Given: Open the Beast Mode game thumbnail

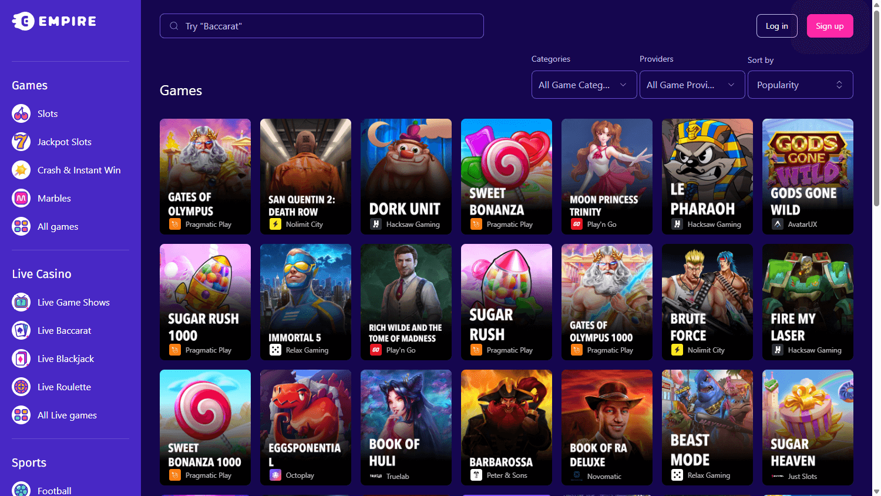Looking at the screenshot, I should [707, 427].
